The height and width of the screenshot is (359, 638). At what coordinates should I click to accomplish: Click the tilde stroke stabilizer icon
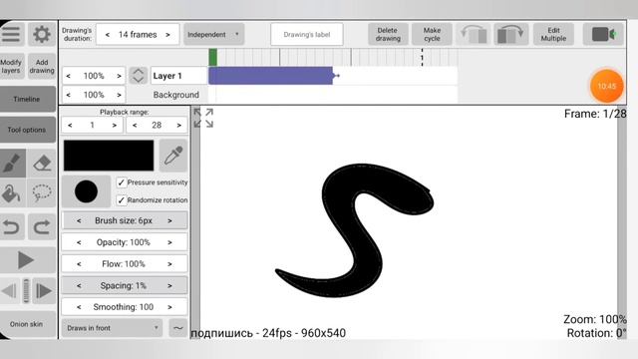[x=178, y=328]
